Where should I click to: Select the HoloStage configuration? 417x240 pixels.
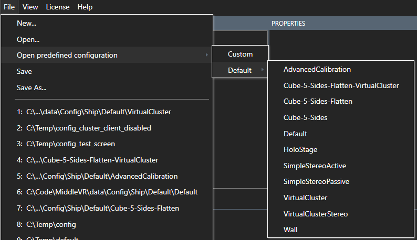pyautogui.click(x=300, y=150)
